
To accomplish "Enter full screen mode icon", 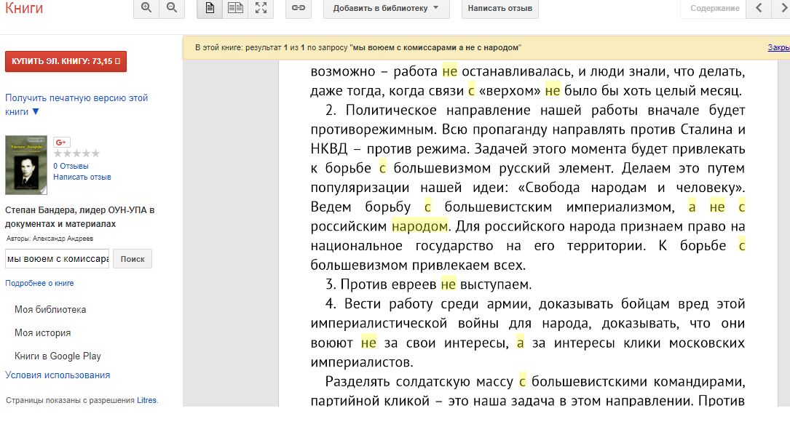I will tap(261, 8).
